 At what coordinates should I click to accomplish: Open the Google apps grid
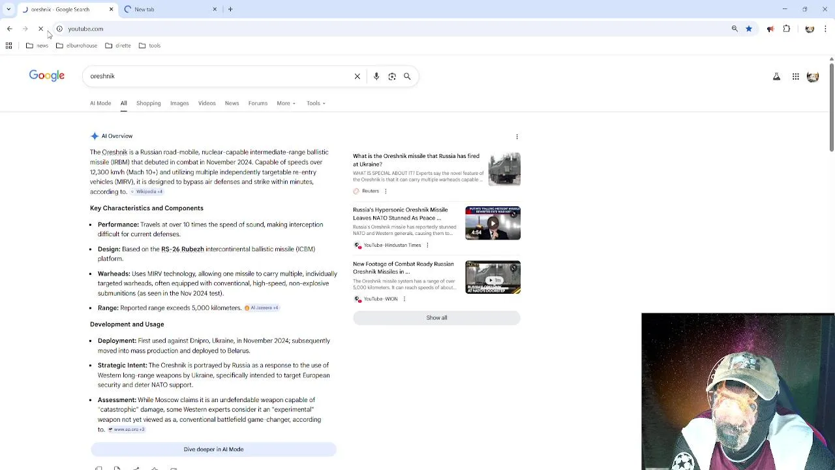click(796, 76)
